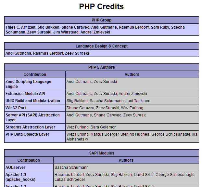
Task: Select the Language Design & Concept header
Action: 102,46
